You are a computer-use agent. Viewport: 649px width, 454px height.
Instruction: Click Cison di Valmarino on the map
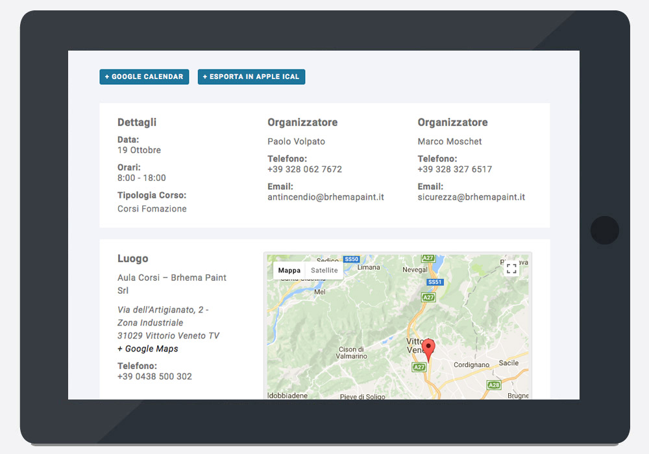pos(352,353)
